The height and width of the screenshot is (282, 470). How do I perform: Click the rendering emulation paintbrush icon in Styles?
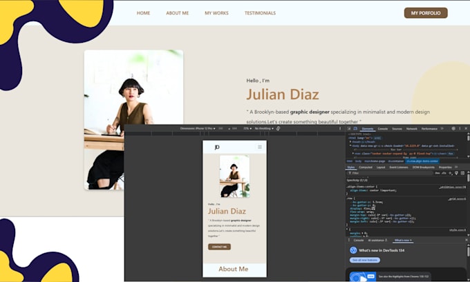point(456,173)
